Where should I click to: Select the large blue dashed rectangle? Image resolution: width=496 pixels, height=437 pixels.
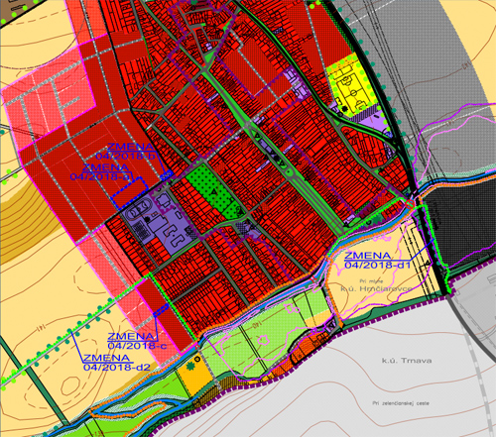[130, 192]
